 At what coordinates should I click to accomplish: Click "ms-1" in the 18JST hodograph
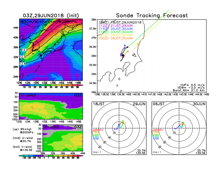97,152
